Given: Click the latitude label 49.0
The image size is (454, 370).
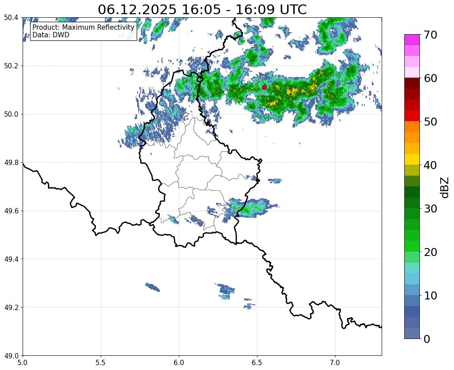Looking at the screenshot, I should [11, 355].
